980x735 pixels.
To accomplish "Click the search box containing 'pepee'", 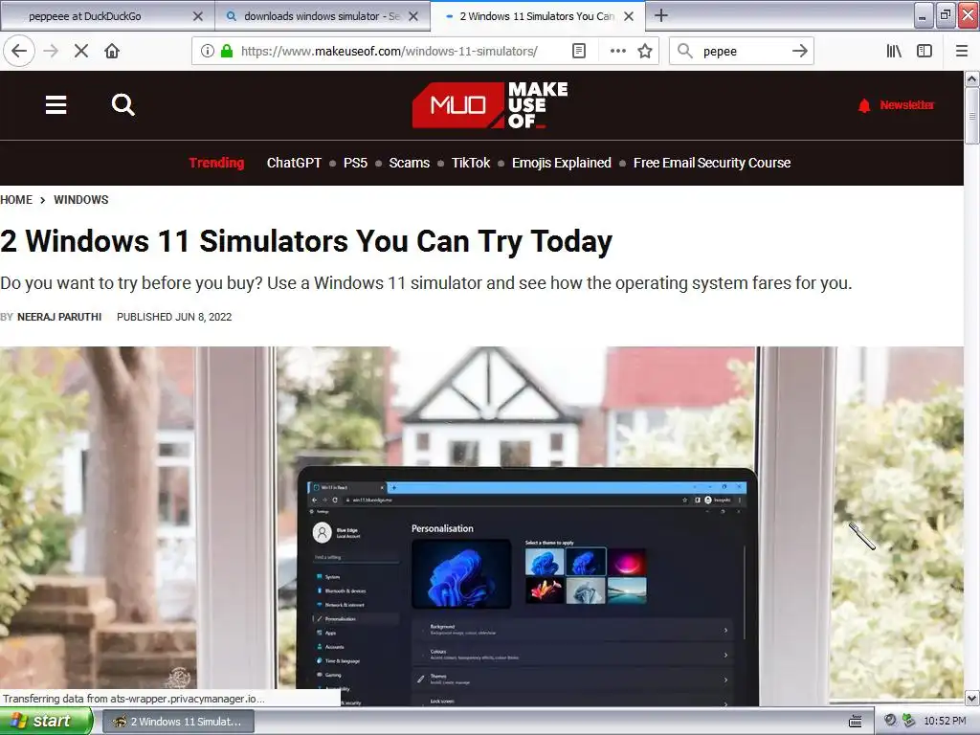I will pyautogui.click(x=742, y=51).
